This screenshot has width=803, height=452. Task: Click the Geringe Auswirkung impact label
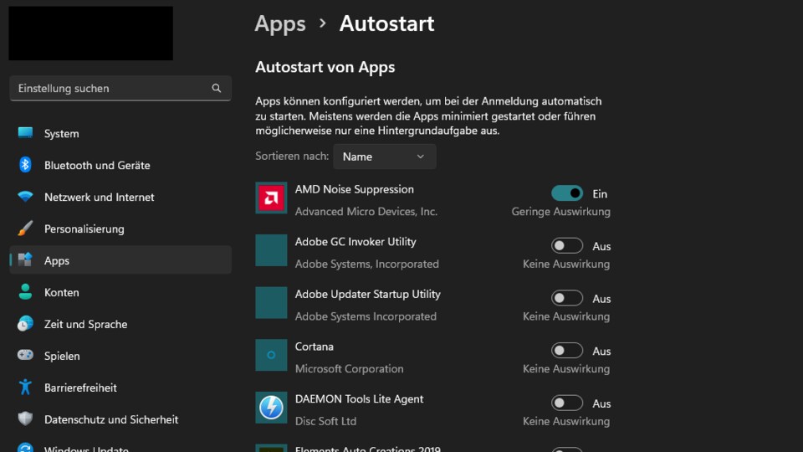tap(560, 211)
